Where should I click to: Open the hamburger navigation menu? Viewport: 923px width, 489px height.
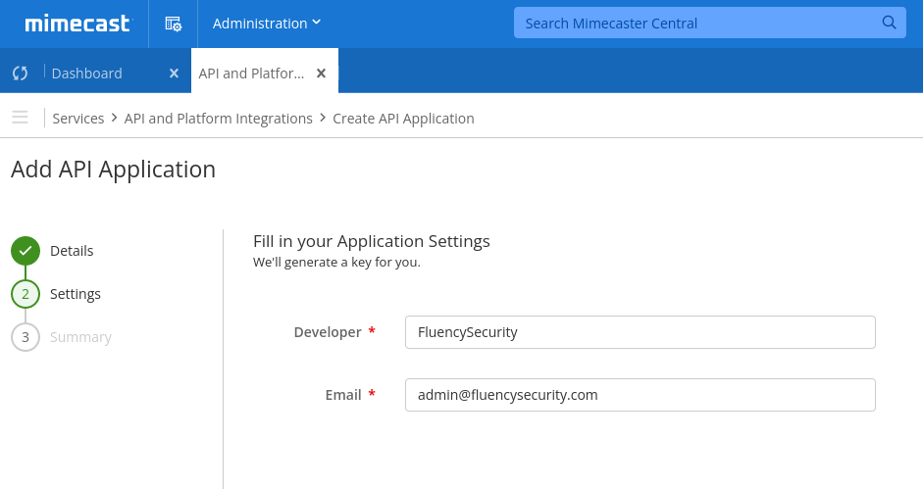[20, 117]
